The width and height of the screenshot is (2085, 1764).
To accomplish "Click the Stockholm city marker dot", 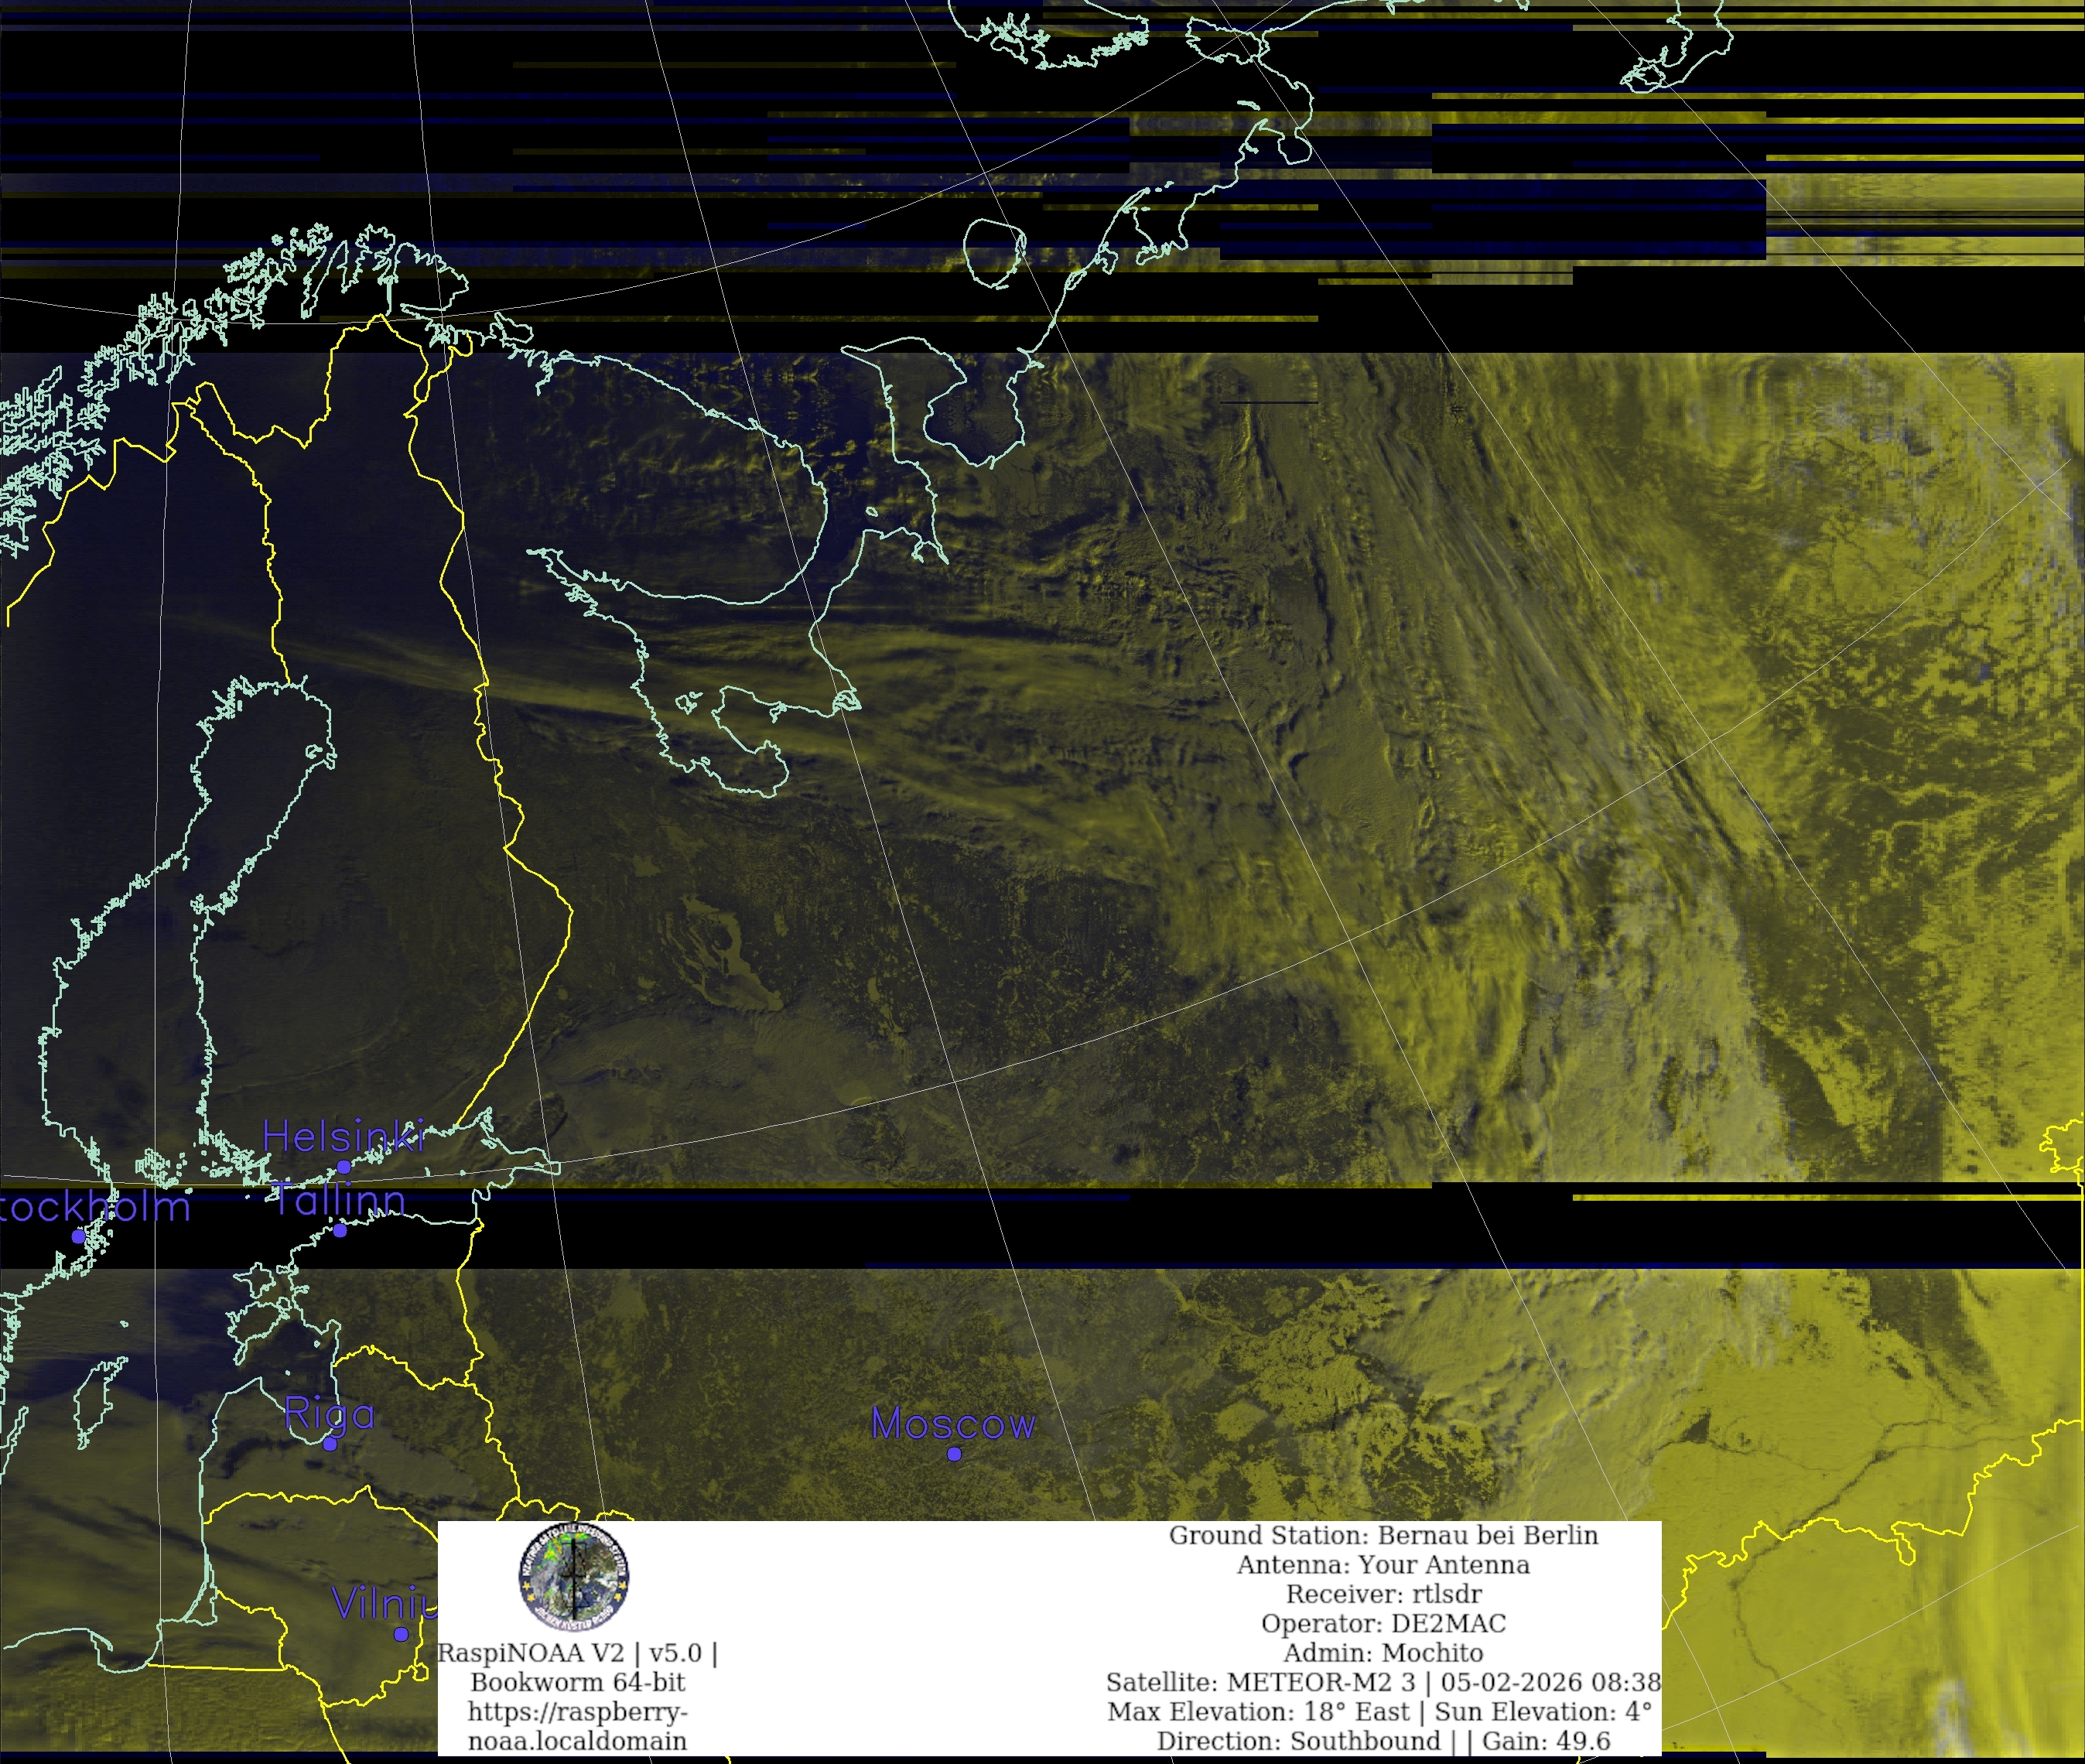I will (78, 1237).
